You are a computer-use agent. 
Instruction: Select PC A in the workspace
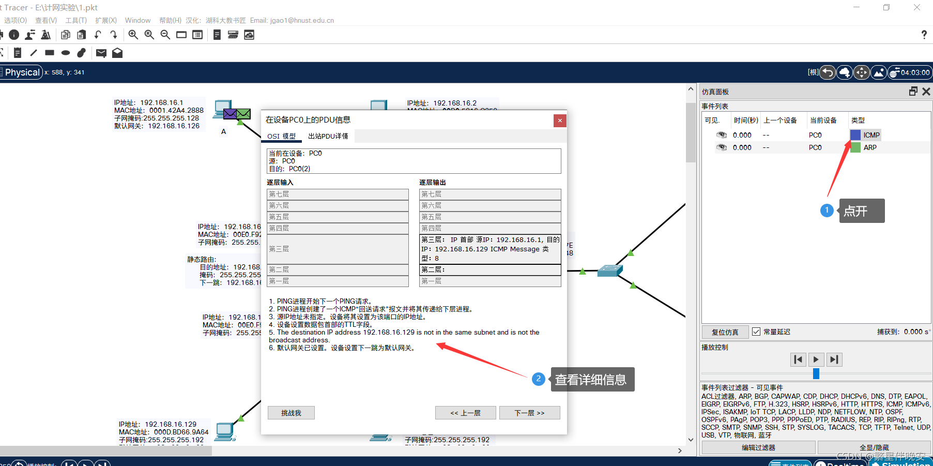tap(223, 109)
